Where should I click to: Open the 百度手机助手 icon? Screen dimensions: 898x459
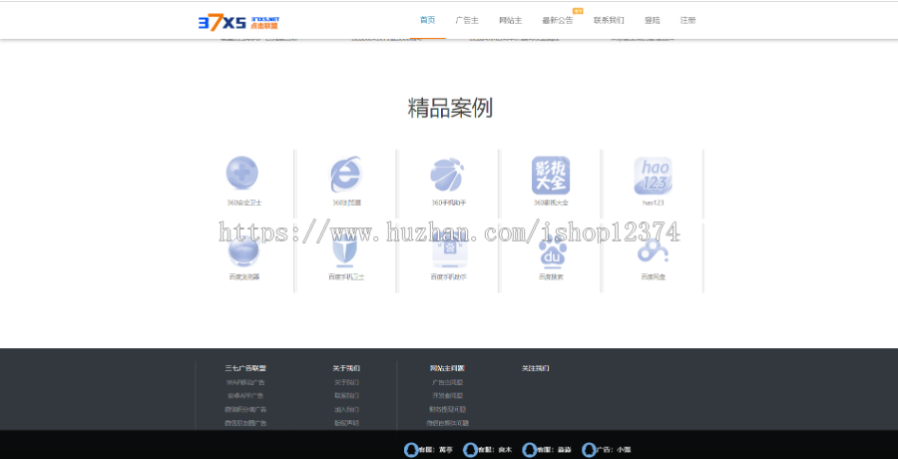(450, 251)
